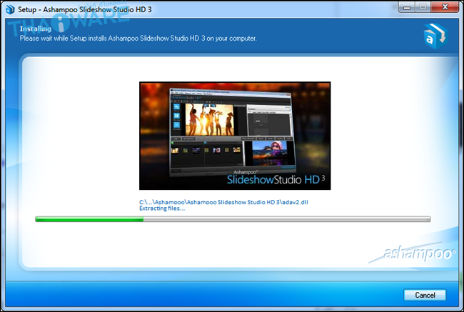The height and width of the screenshot is (312, 464).
Task: Click the 'Installing' heading
Action: 36,29
